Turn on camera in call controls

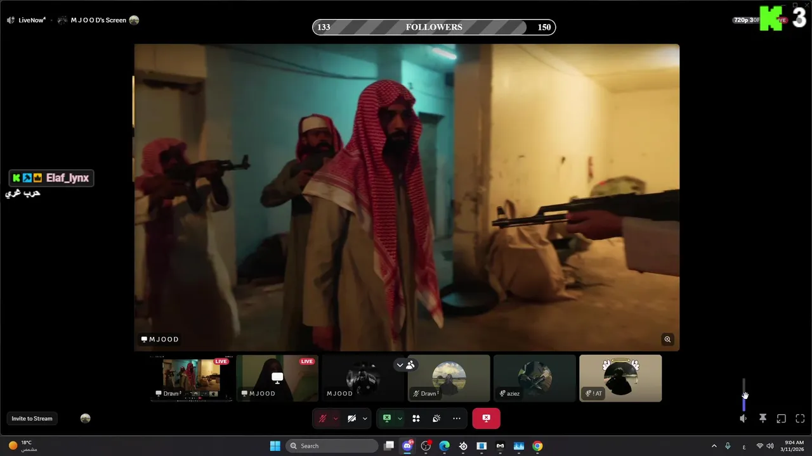pos(351,419)
